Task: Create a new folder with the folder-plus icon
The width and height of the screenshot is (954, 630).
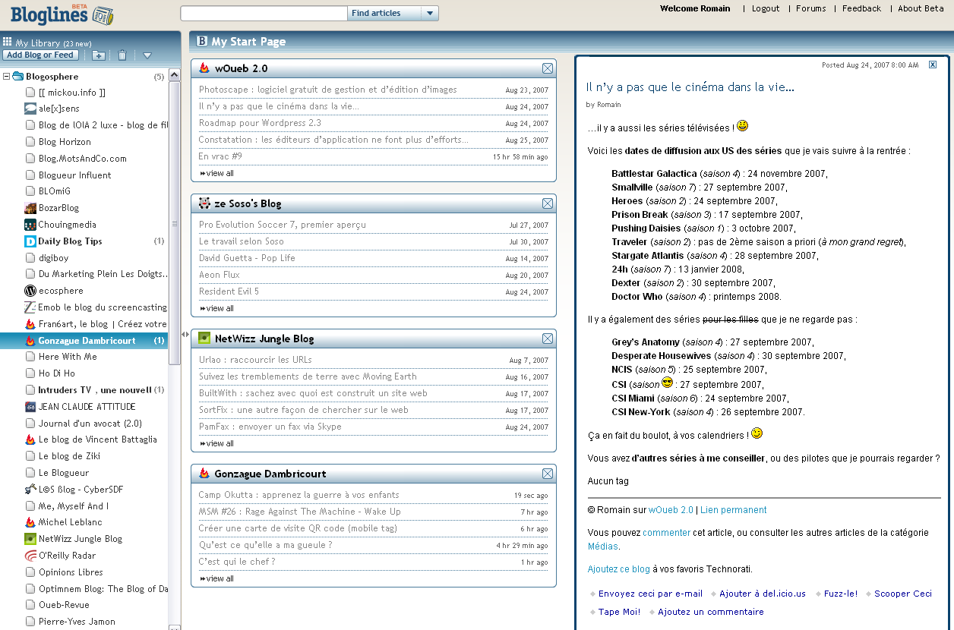Action: click(x=99, y=55)
